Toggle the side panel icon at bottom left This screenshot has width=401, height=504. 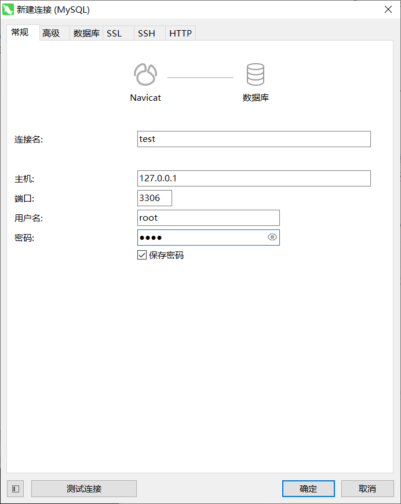click(x=16, y=489)
